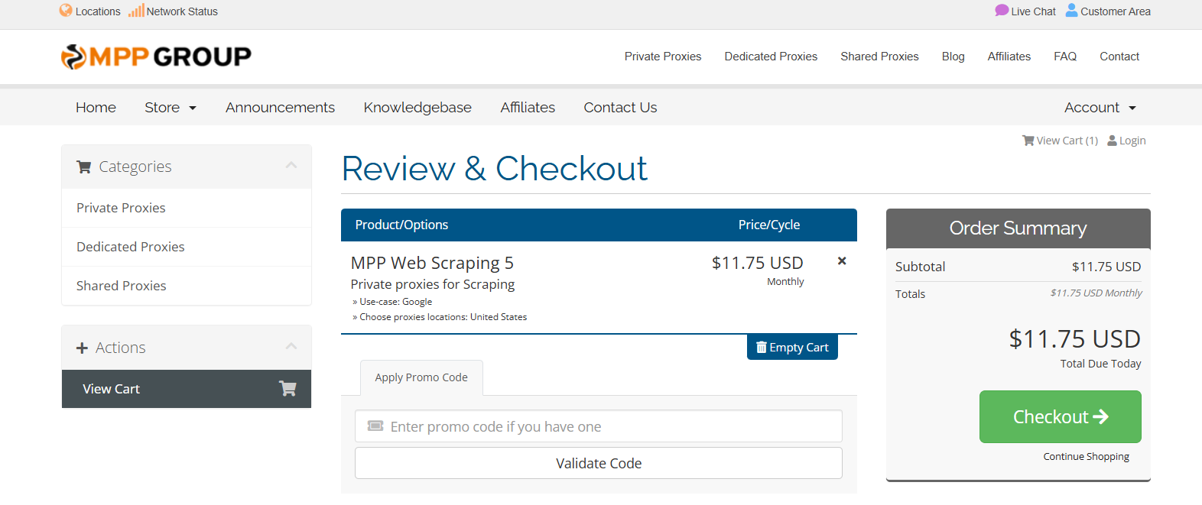The width and height of the screenshot is (1202, 505).
Task: Open the Contact link in top header
Action: (x=1119, y=57)
